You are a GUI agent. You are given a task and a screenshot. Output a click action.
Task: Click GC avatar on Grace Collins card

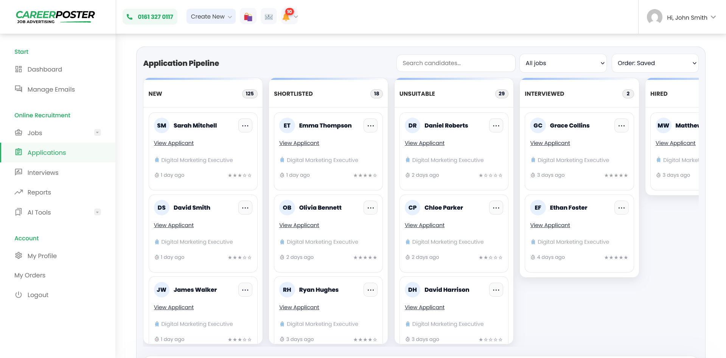point(538,126)
